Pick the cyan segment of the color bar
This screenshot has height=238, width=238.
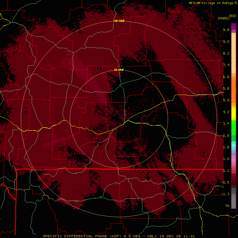(x=234, y=145)
